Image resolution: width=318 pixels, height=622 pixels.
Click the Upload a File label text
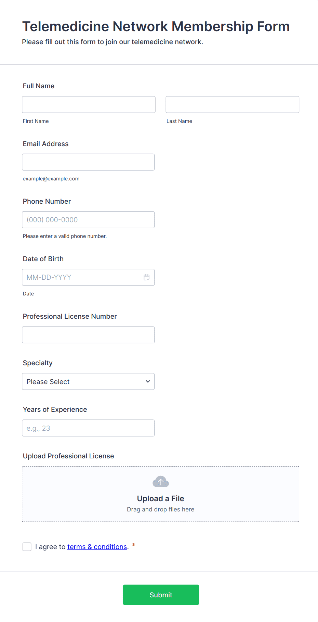tap(160, 498)
